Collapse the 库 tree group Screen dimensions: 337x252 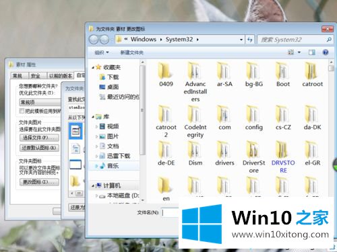tap(93, 117)
